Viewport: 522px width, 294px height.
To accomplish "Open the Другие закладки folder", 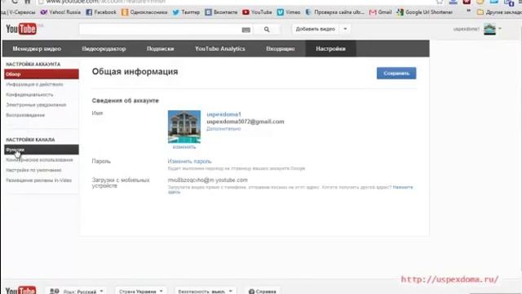I will (x=499, y=12).
